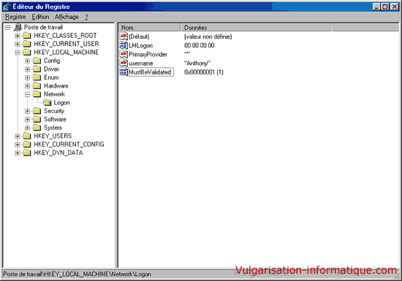Click the 0x00000001 (1) data value
The image size is (402, 281).
click(204, 72)
